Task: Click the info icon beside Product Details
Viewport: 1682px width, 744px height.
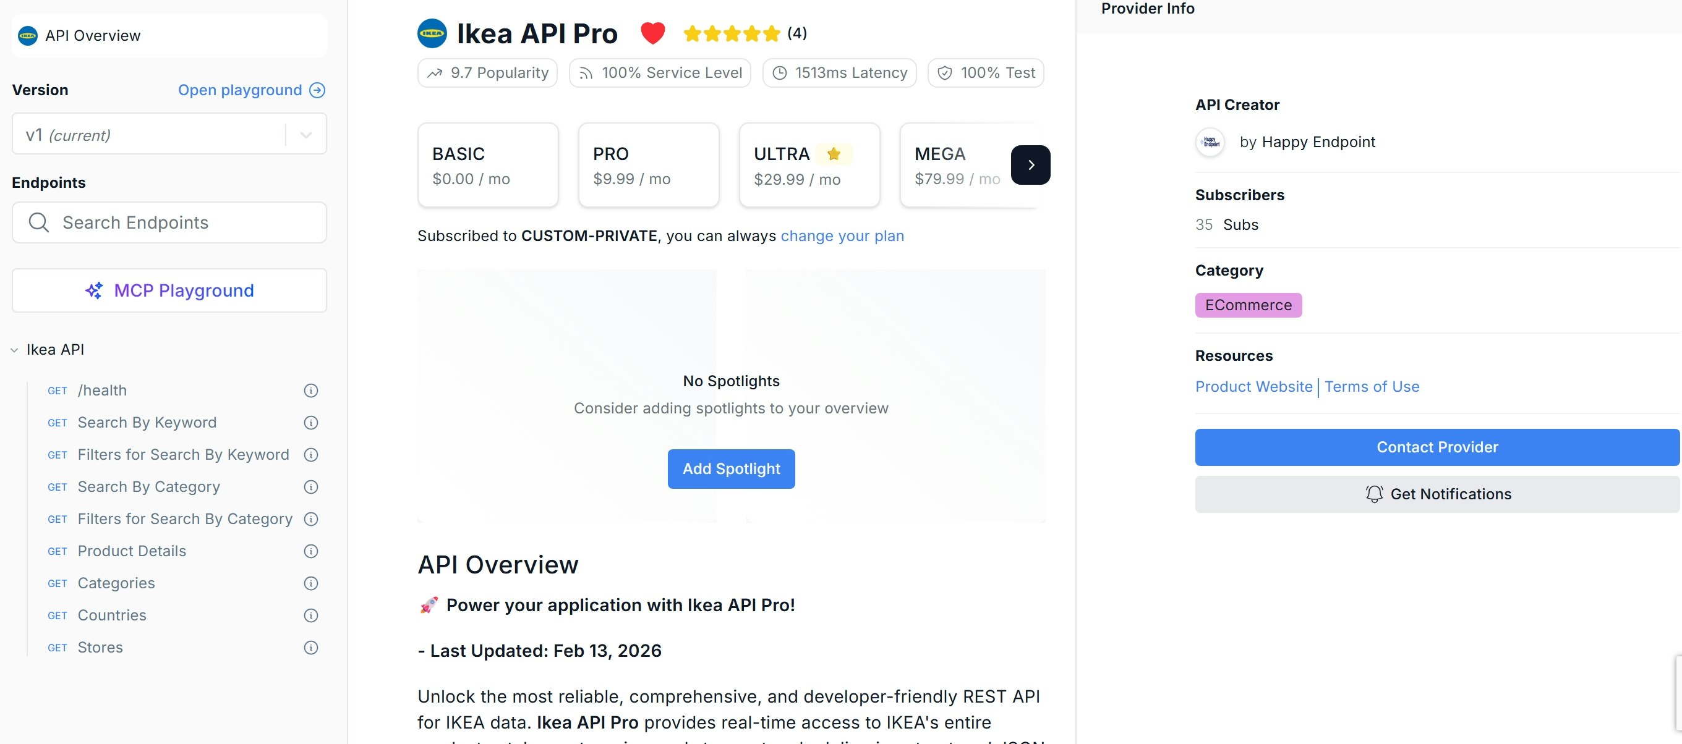Action: click(x=310, y=551)
